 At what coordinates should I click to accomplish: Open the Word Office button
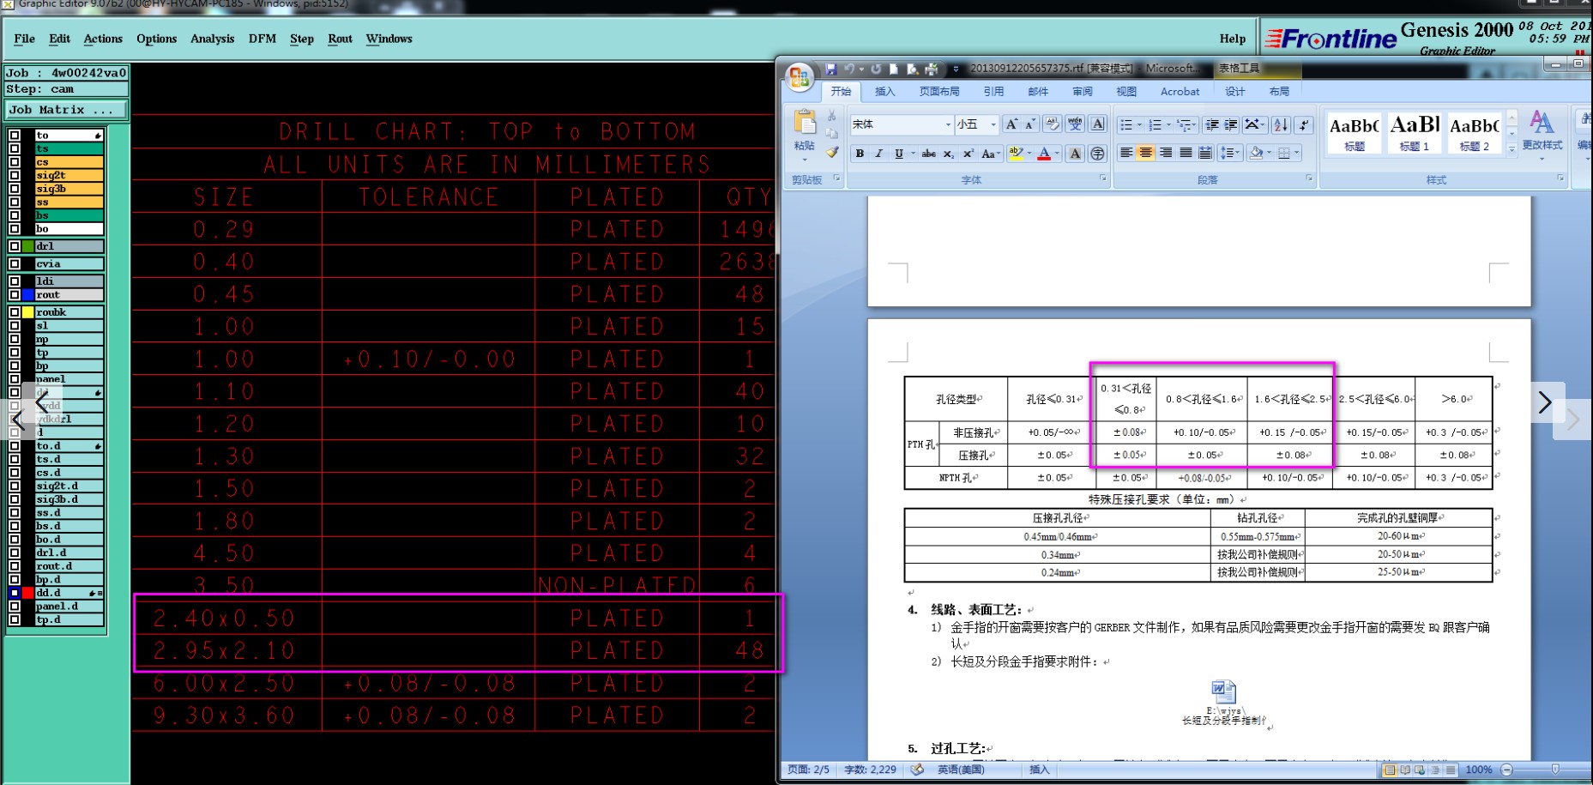click(x=800, y=77)
